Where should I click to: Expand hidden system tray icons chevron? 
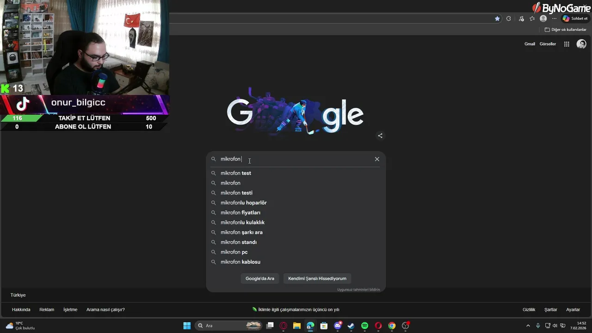click(528, 326)
